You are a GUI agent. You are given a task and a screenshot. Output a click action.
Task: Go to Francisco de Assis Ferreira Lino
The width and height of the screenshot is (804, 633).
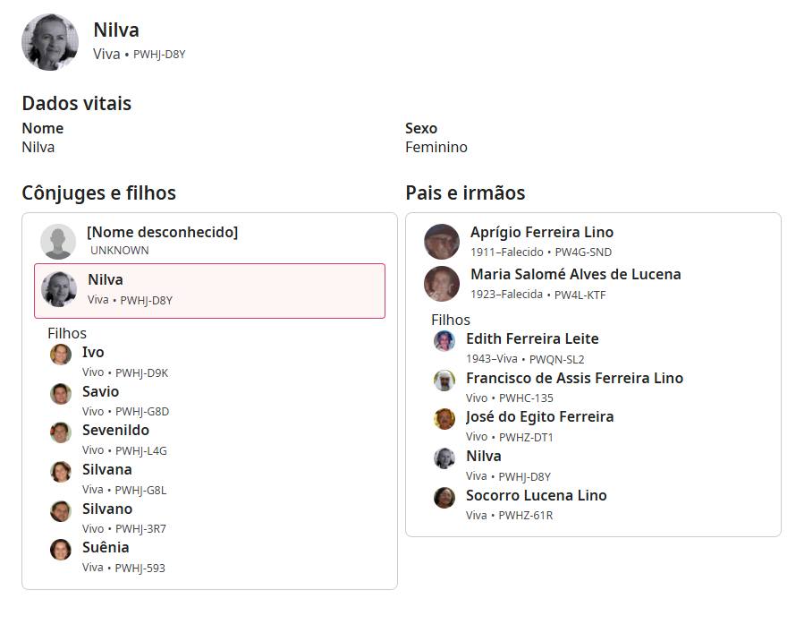(x=574, y=379)
